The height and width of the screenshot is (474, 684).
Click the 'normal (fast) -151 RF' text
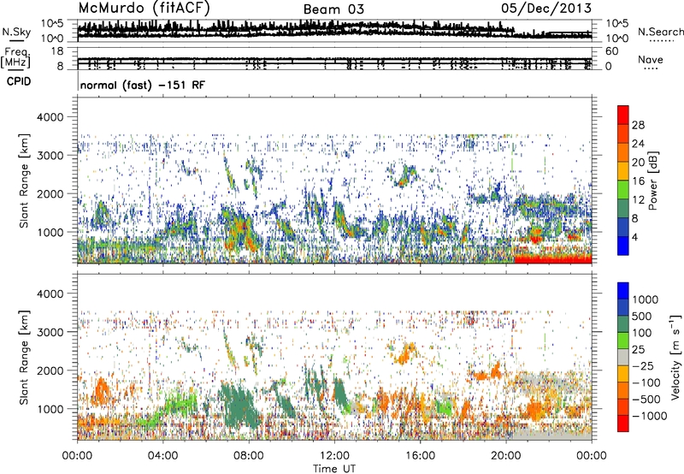142,85
